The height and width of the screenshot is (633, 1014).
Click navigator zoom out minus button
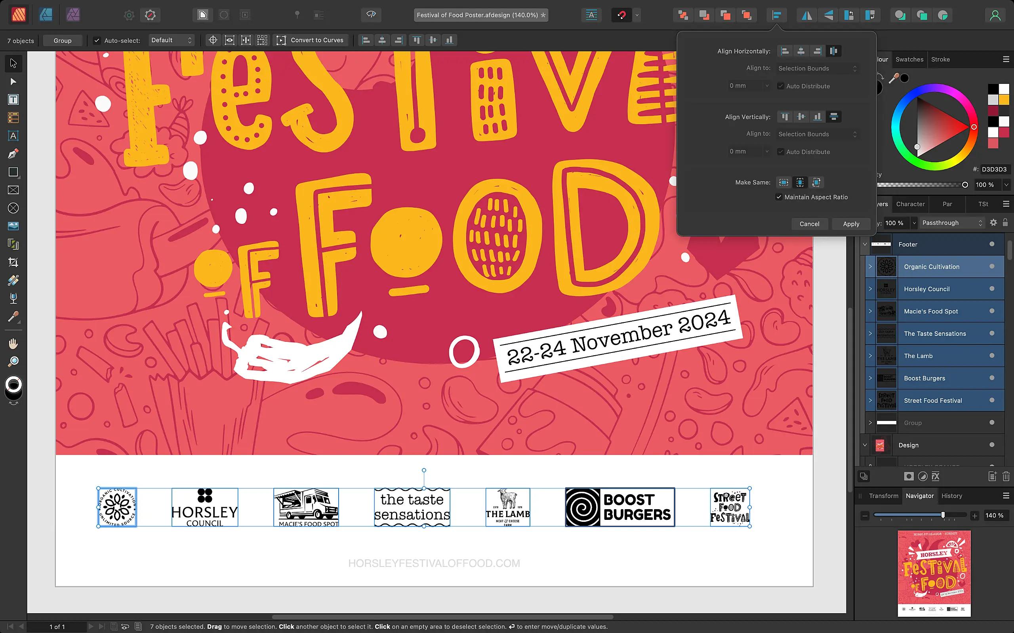coord(865,516)
